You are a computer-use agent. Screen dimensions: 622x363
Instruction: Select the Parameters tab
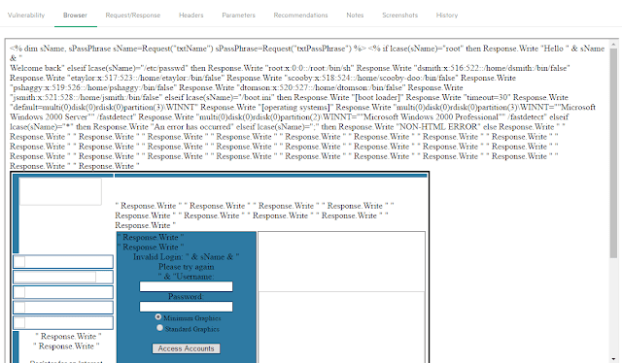pyautogui.click(x=238, y=16)
